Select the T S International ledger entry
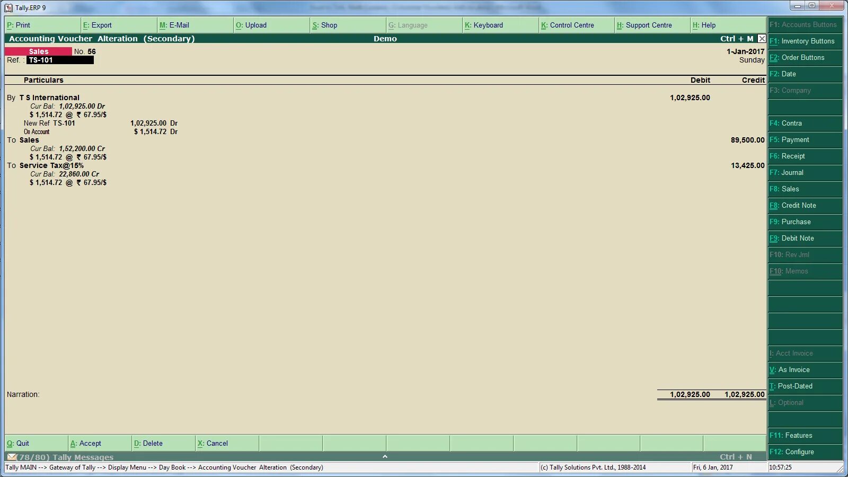848x477 pixels. pyautogui.click(x=49, y=98)
